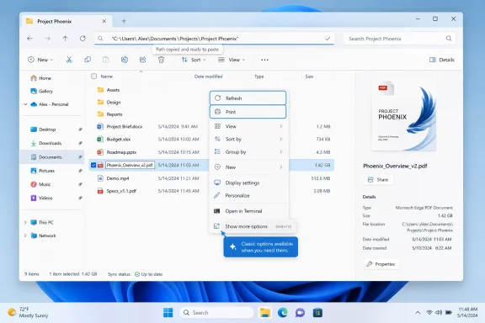Click the search magnifier in Search Project Phoenix
The image size is (485, 323).
(x=449, y=39)
